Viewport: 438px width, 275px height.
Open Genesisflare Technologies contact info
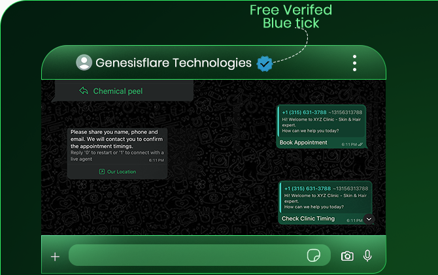pos(173,63)
